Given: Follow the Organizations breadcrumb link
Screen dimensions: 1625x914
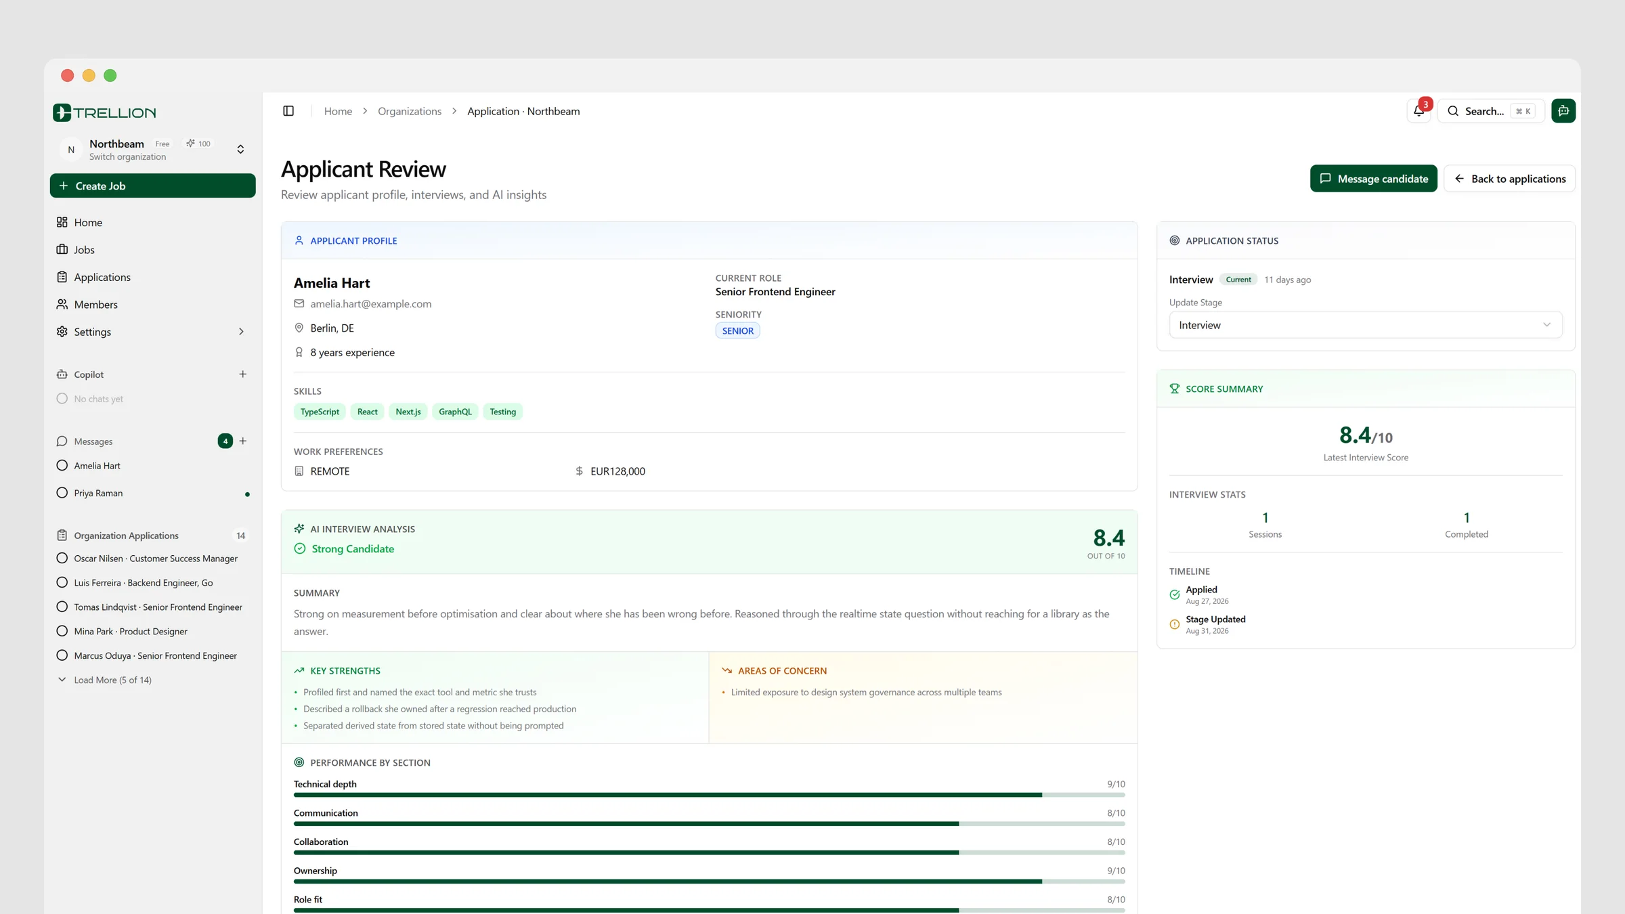Looking at the screenshot, I should (410, 111).
